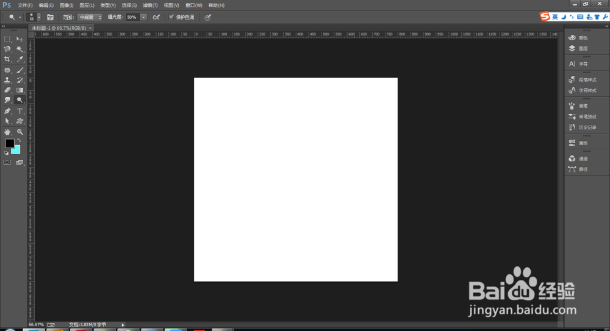Select the Move tool

click(x=20, y=39)
